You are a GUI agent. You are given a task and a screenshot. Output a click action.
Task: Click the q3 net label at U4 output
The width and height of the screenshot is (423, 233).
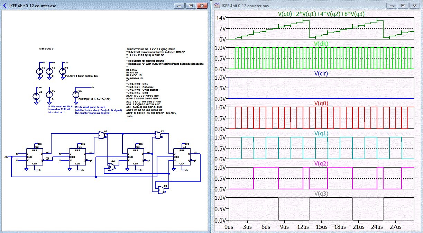195,152
